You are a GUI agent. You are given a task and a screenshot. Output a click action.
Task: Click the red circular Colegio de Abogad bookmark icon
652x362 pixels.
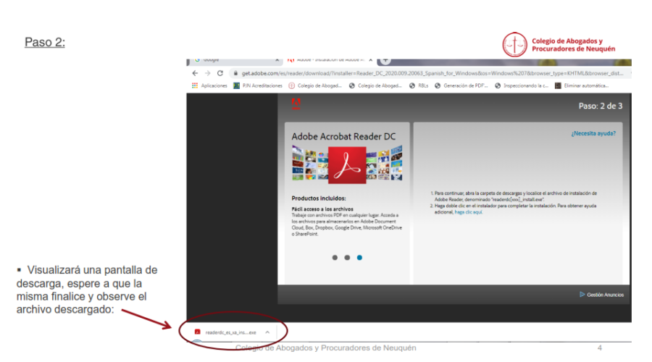coord(291,85)
